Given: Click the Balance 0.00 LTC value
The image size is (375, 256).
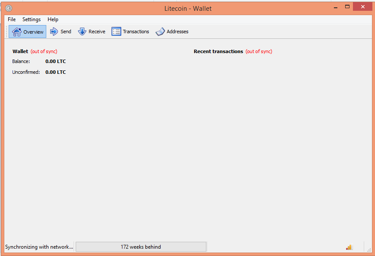Looking at the screenshot, I should (55, 61).
